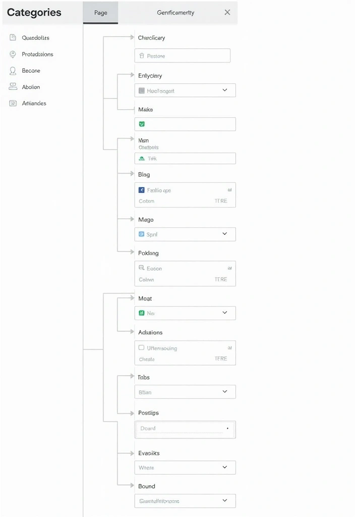355x517 pixels.
Task: Switch to the Page tab
Action: (x=100, y=13)
